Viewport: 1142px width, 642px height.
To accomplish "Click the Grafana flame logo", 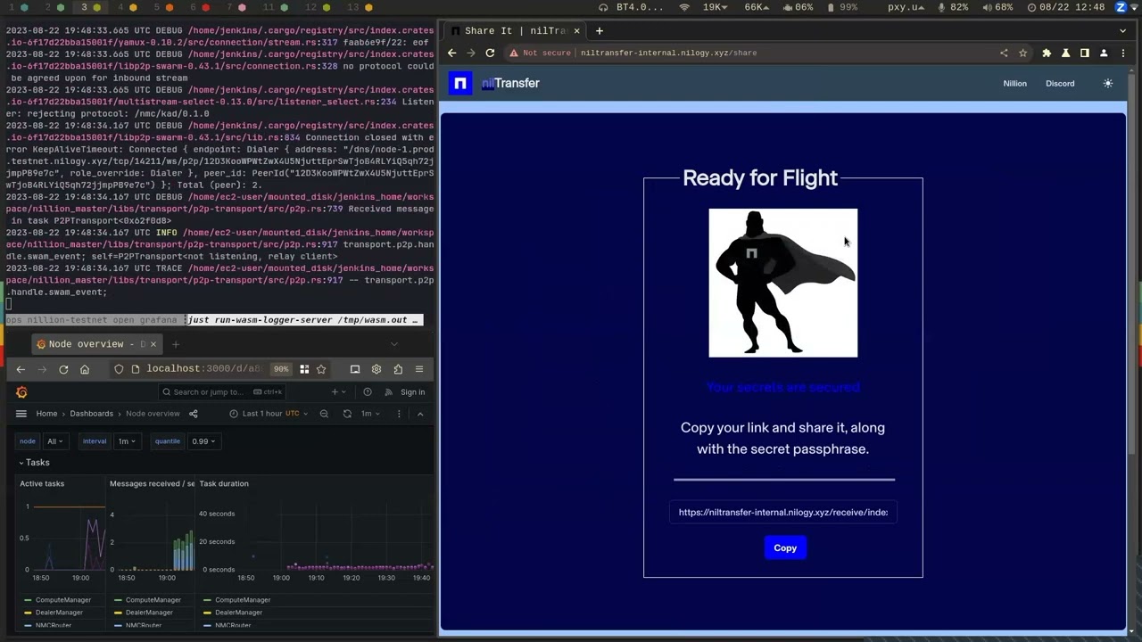I will (21, 392).
